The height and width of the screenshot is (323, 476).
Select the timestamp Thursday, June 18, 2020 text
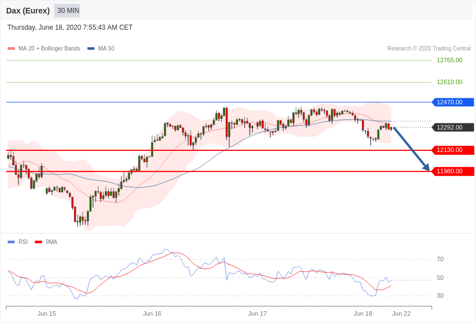70,27
